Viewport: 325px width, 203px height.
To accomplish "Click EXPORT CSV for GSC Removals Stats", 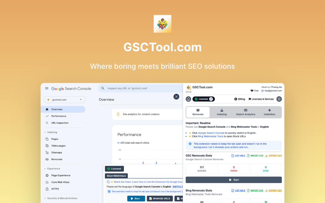I will 273,156.
